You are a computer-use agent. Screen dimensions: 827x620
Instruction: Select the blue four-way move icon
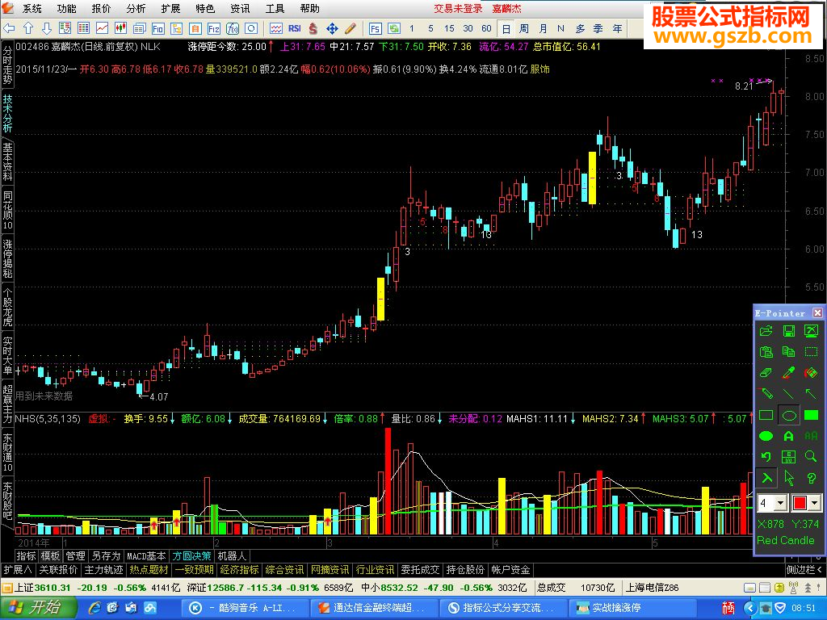pos(332,28)
